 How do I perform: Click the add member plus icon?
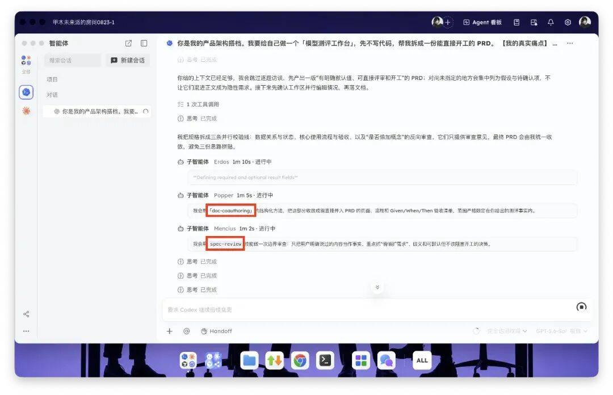(x=448, y=22)
